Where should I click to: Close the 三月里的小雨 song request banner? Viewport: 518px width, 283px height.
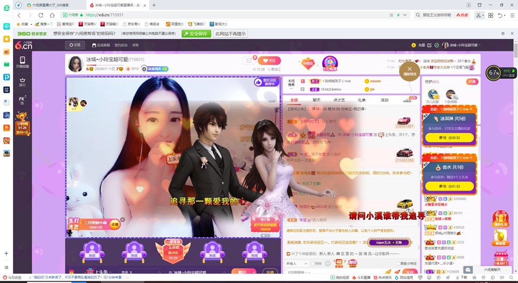(x=123, y=220)
